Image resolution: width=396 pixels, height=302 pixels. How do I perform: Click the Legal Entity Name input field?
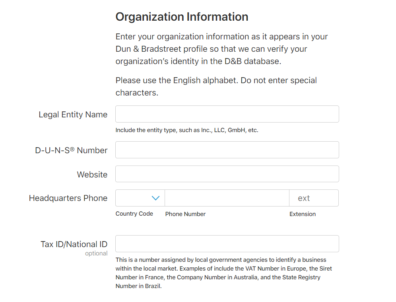[227, 114]
